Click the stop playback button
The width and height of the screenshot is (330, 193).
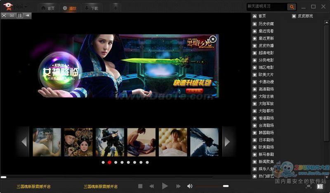tap(140, 186)
